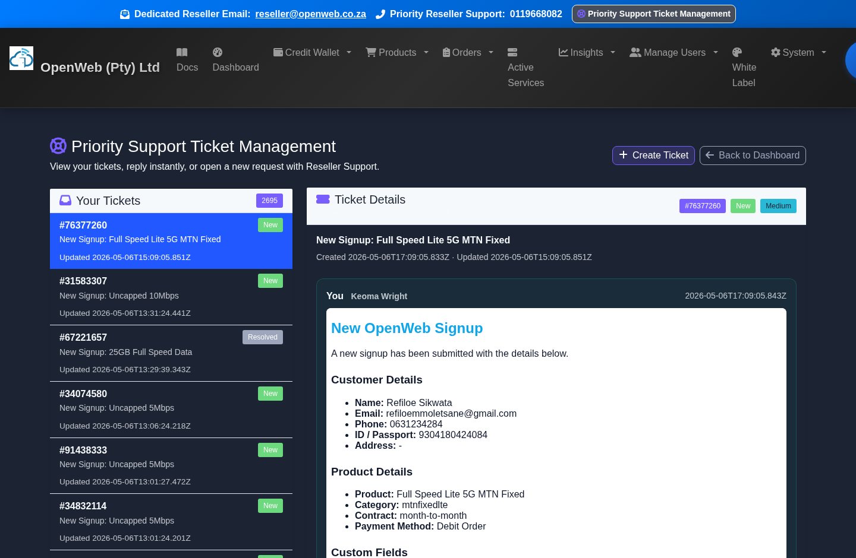Expand the Products dropdown arrow
The height and width of the screenshot is (558, 856).
[x=426, y=52]
